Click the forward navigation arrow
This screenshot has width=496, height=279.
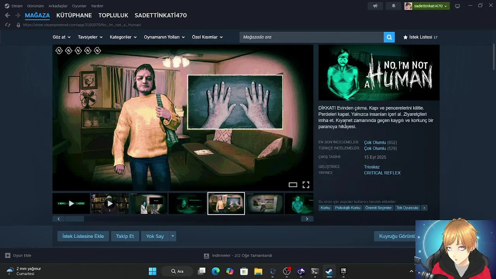point(17,15)
